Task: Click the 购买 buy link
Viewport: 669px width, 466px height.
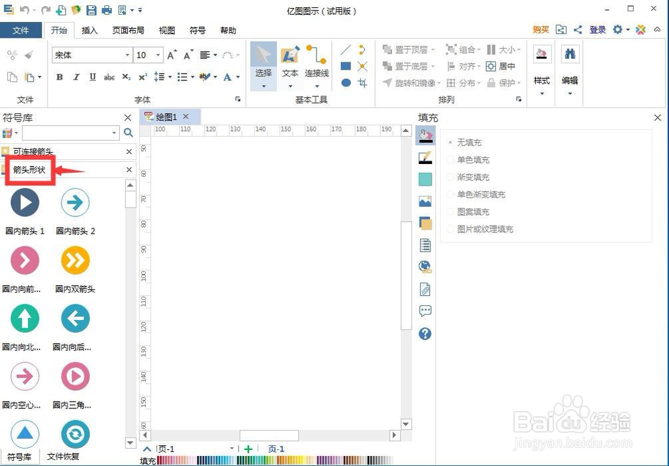Action: 541,29
